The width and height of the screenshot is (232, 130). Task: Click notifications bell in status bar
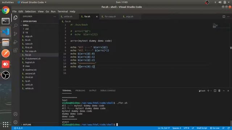click(x=229, y=128)
